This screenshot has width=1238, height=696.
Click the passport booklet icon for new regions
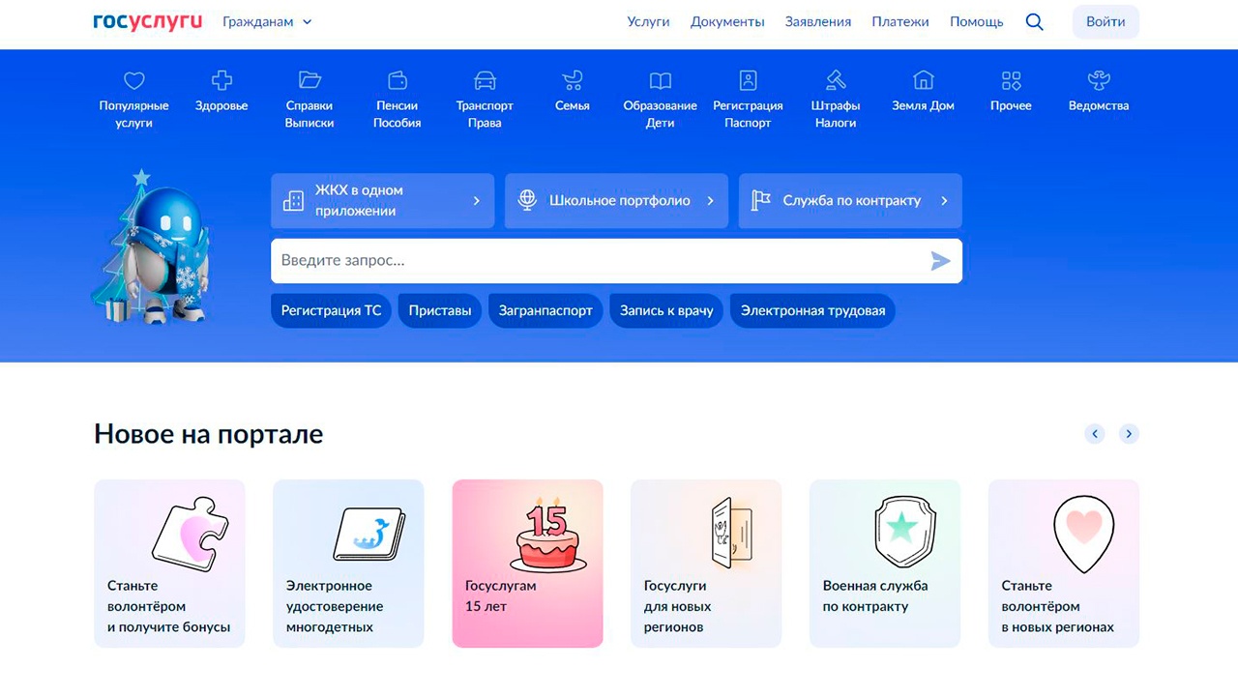pyautogui.click(x=730, y=533)
